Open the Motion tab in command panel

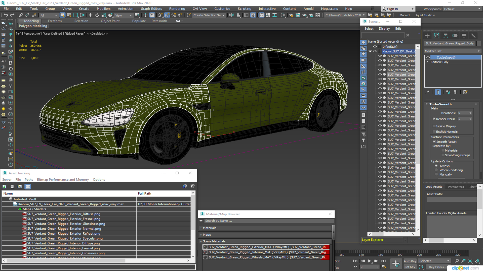tap(455, 35)
